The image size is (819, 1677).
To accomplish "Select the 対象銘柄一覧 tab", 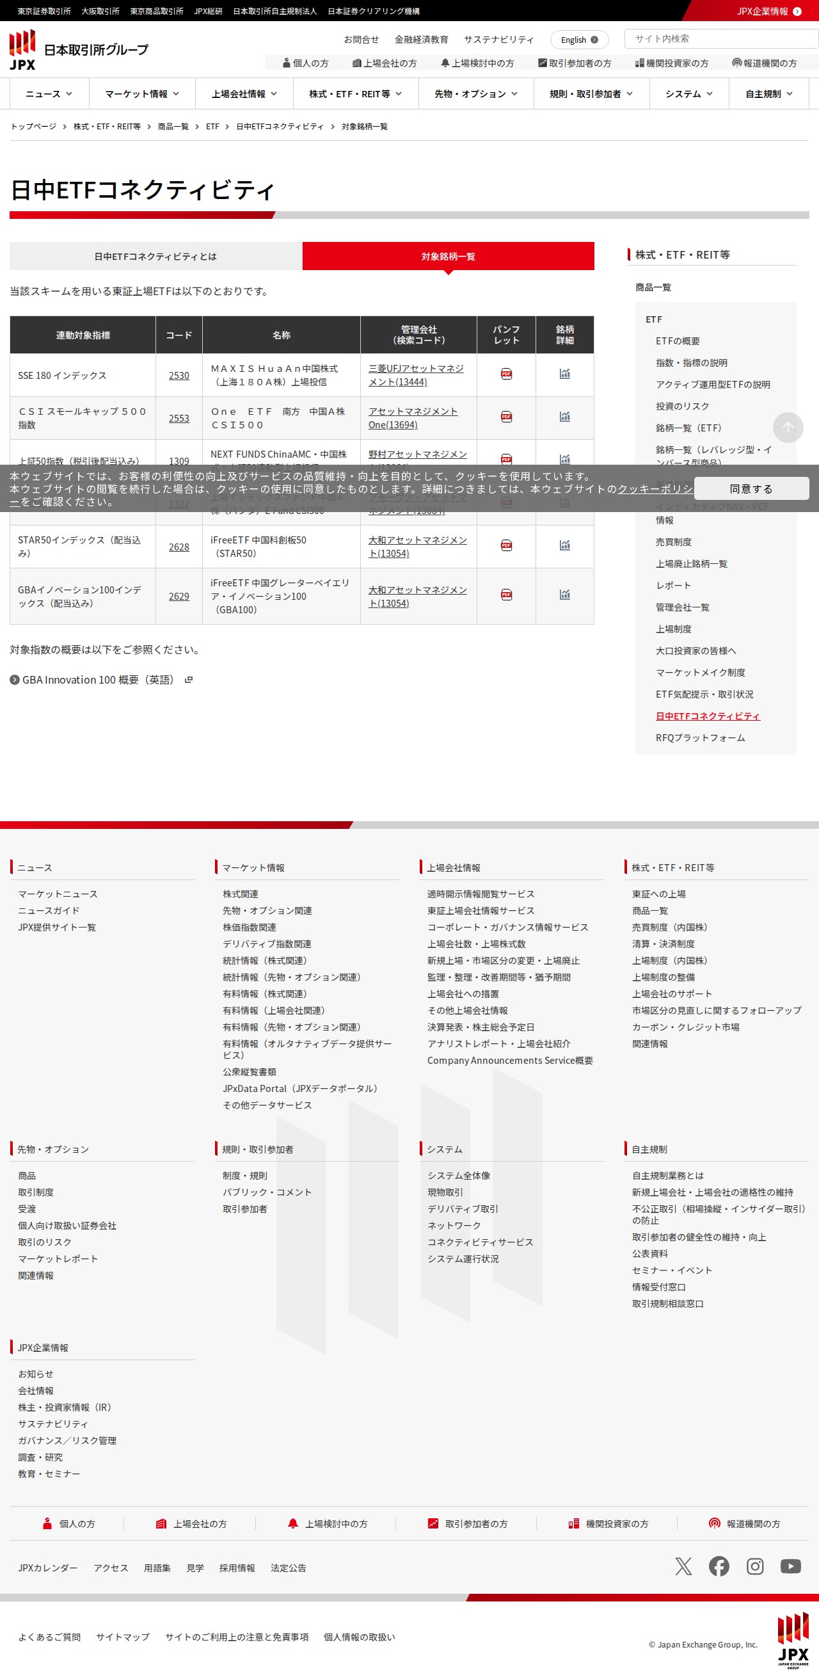I will pos(448,256).
